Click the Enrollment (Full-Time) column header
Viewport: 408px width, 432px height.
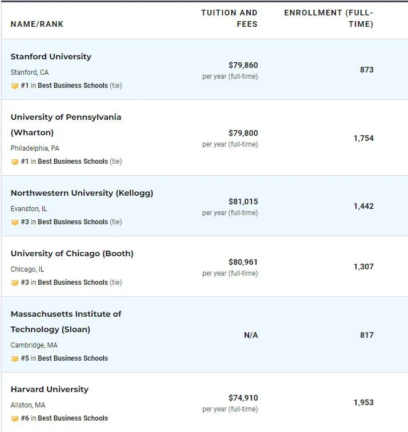(x=329, y=18)
